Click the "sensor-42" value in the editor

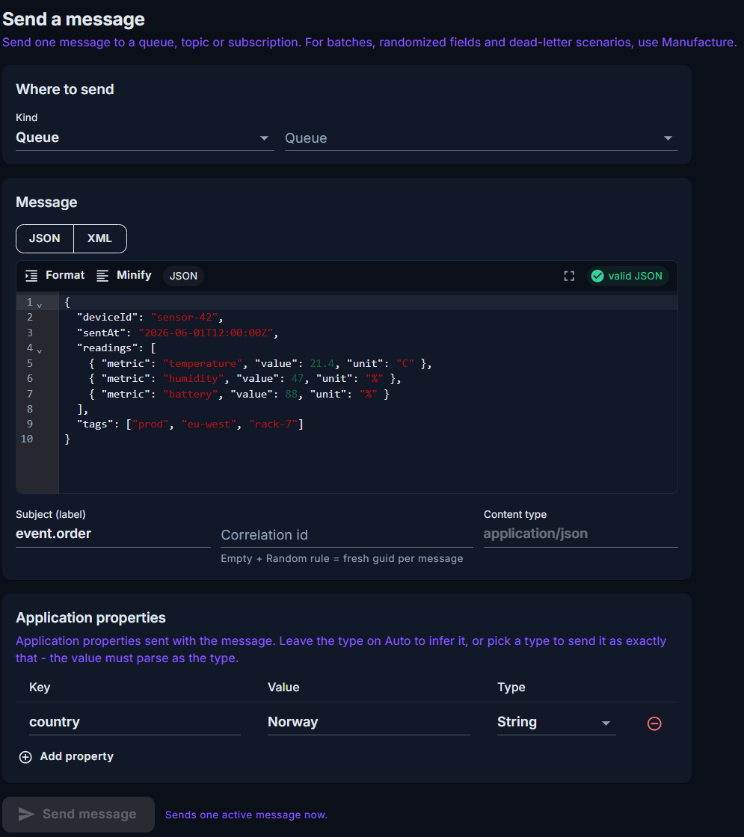pyautogui.click(x=184, y=318)
